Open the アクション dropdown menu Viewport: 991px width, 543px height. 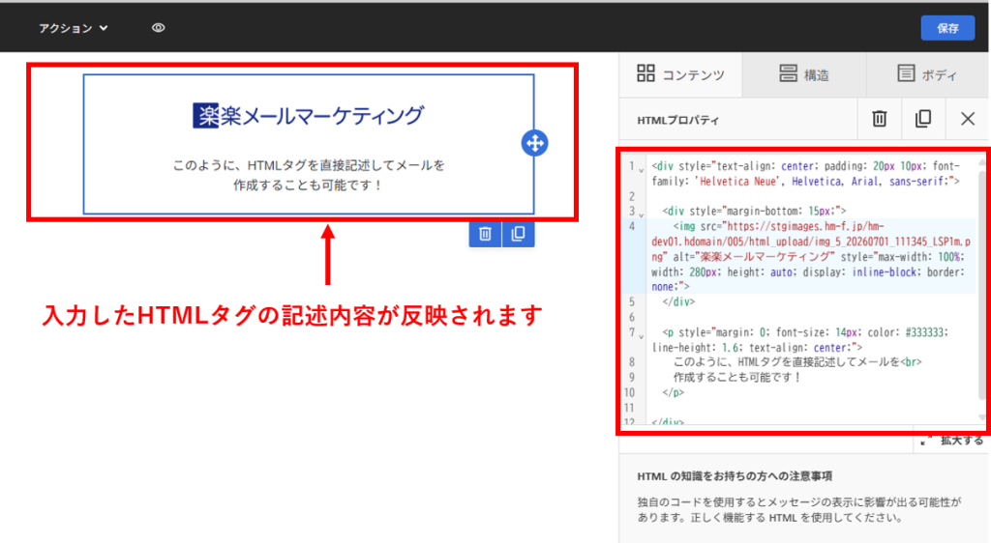tap(74, 28)
